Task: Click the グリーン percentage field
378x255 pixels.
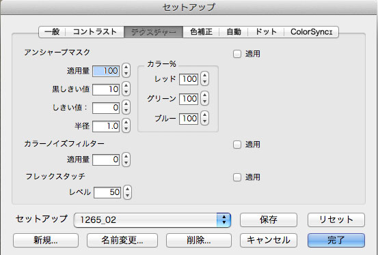Action: (189, 99)
